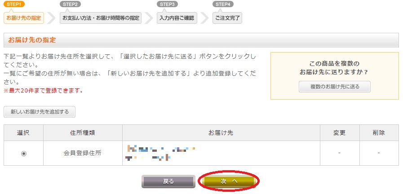Click the 戻る (back) button
This screenshot has height=194, width=403.
click(x=168, y=181)
